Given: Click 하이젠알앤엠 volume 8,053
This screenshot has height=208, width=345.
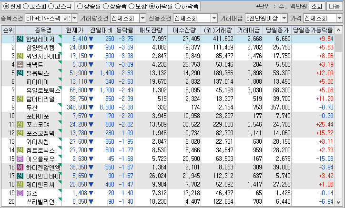Looking at the screenshot, I should tap(226, 168).
